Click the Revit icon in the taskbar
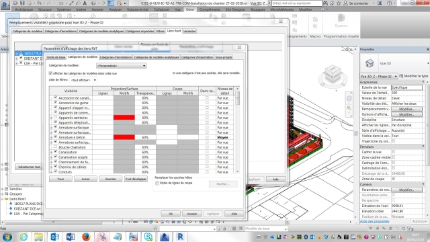The image size is (430, 242). coord(180,237)
